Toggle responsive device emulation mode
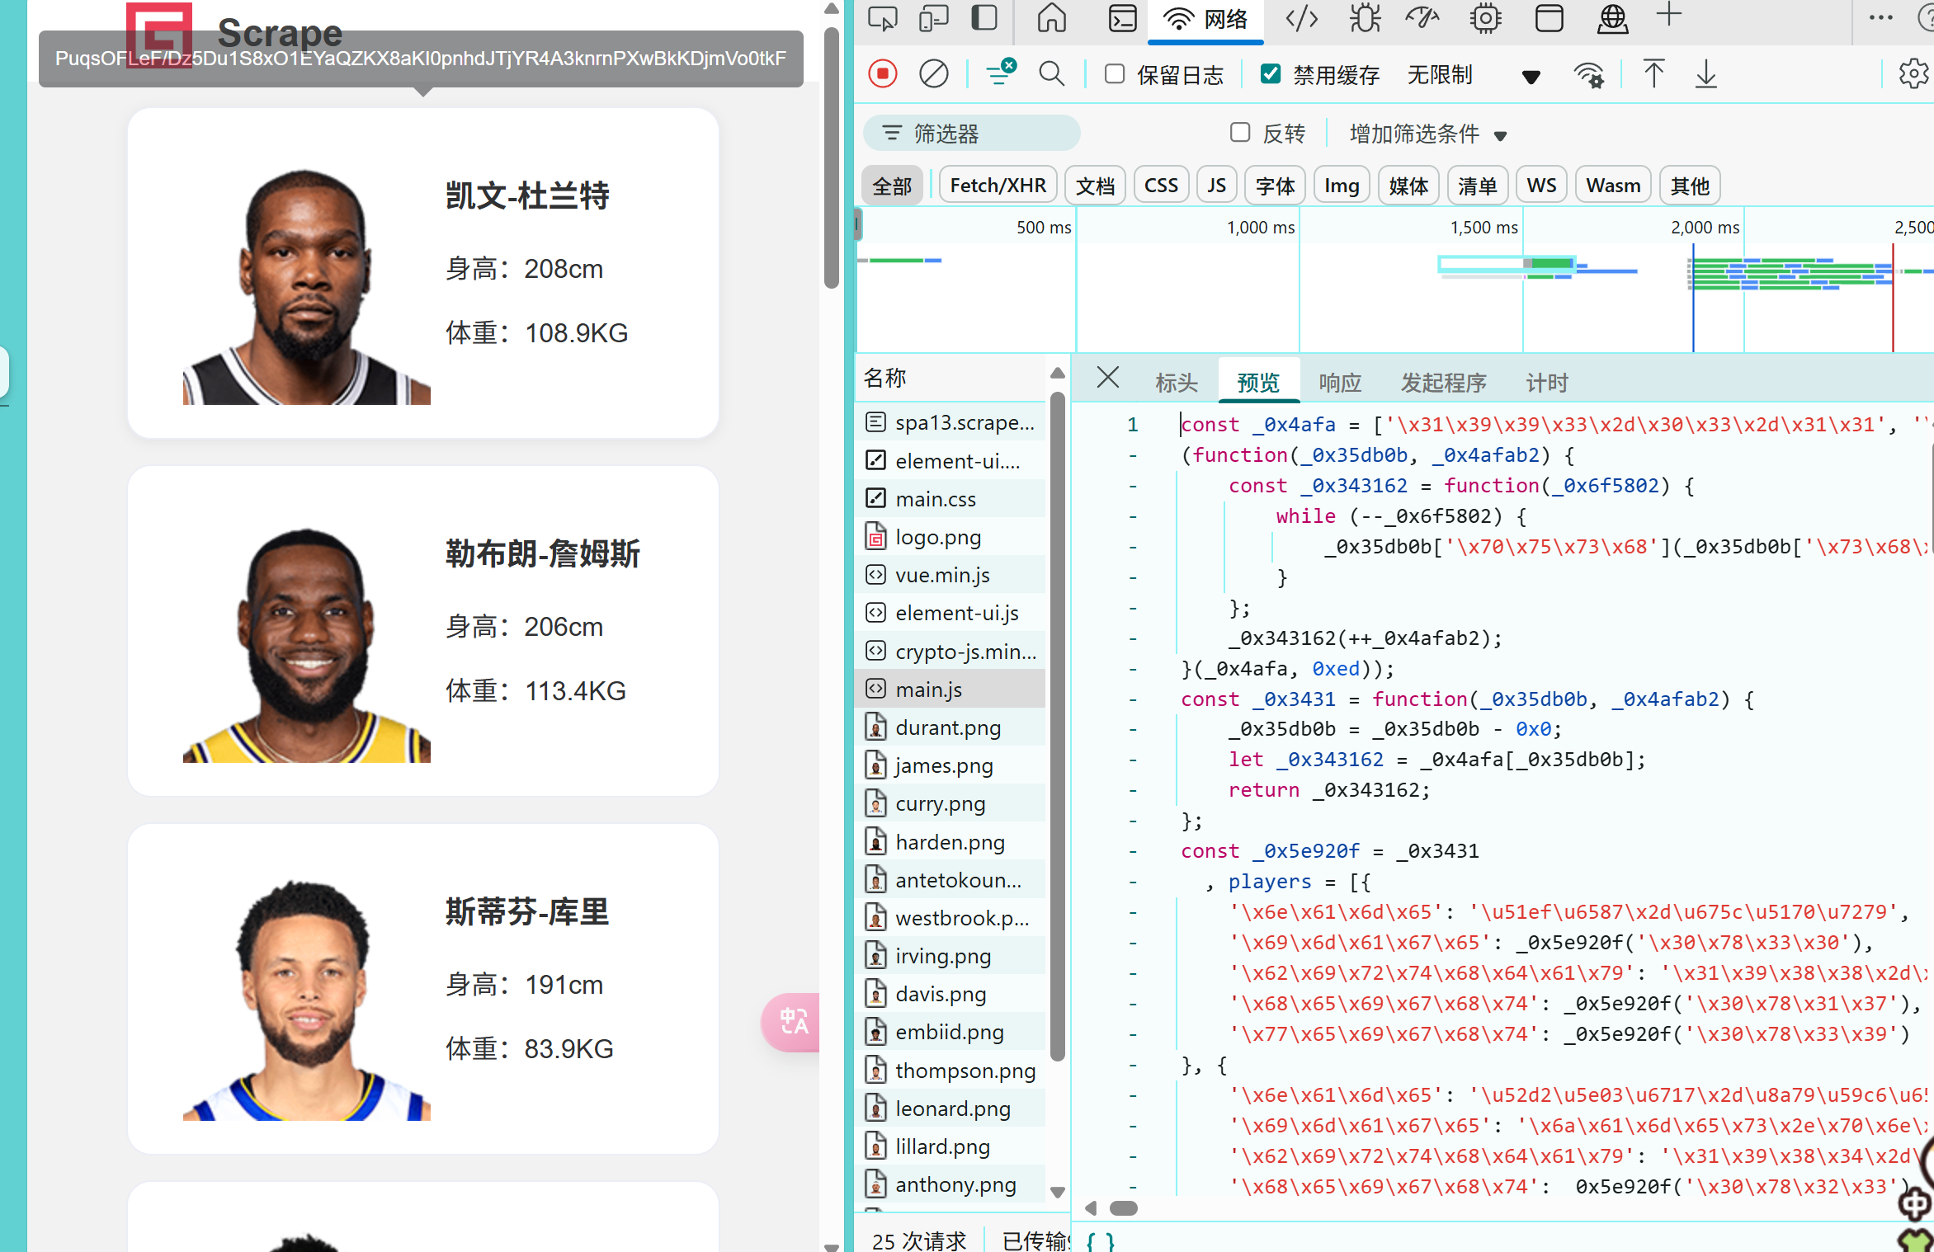Image resolution: width=1934 pixels, height=1252 pixels. pos(932,17)
